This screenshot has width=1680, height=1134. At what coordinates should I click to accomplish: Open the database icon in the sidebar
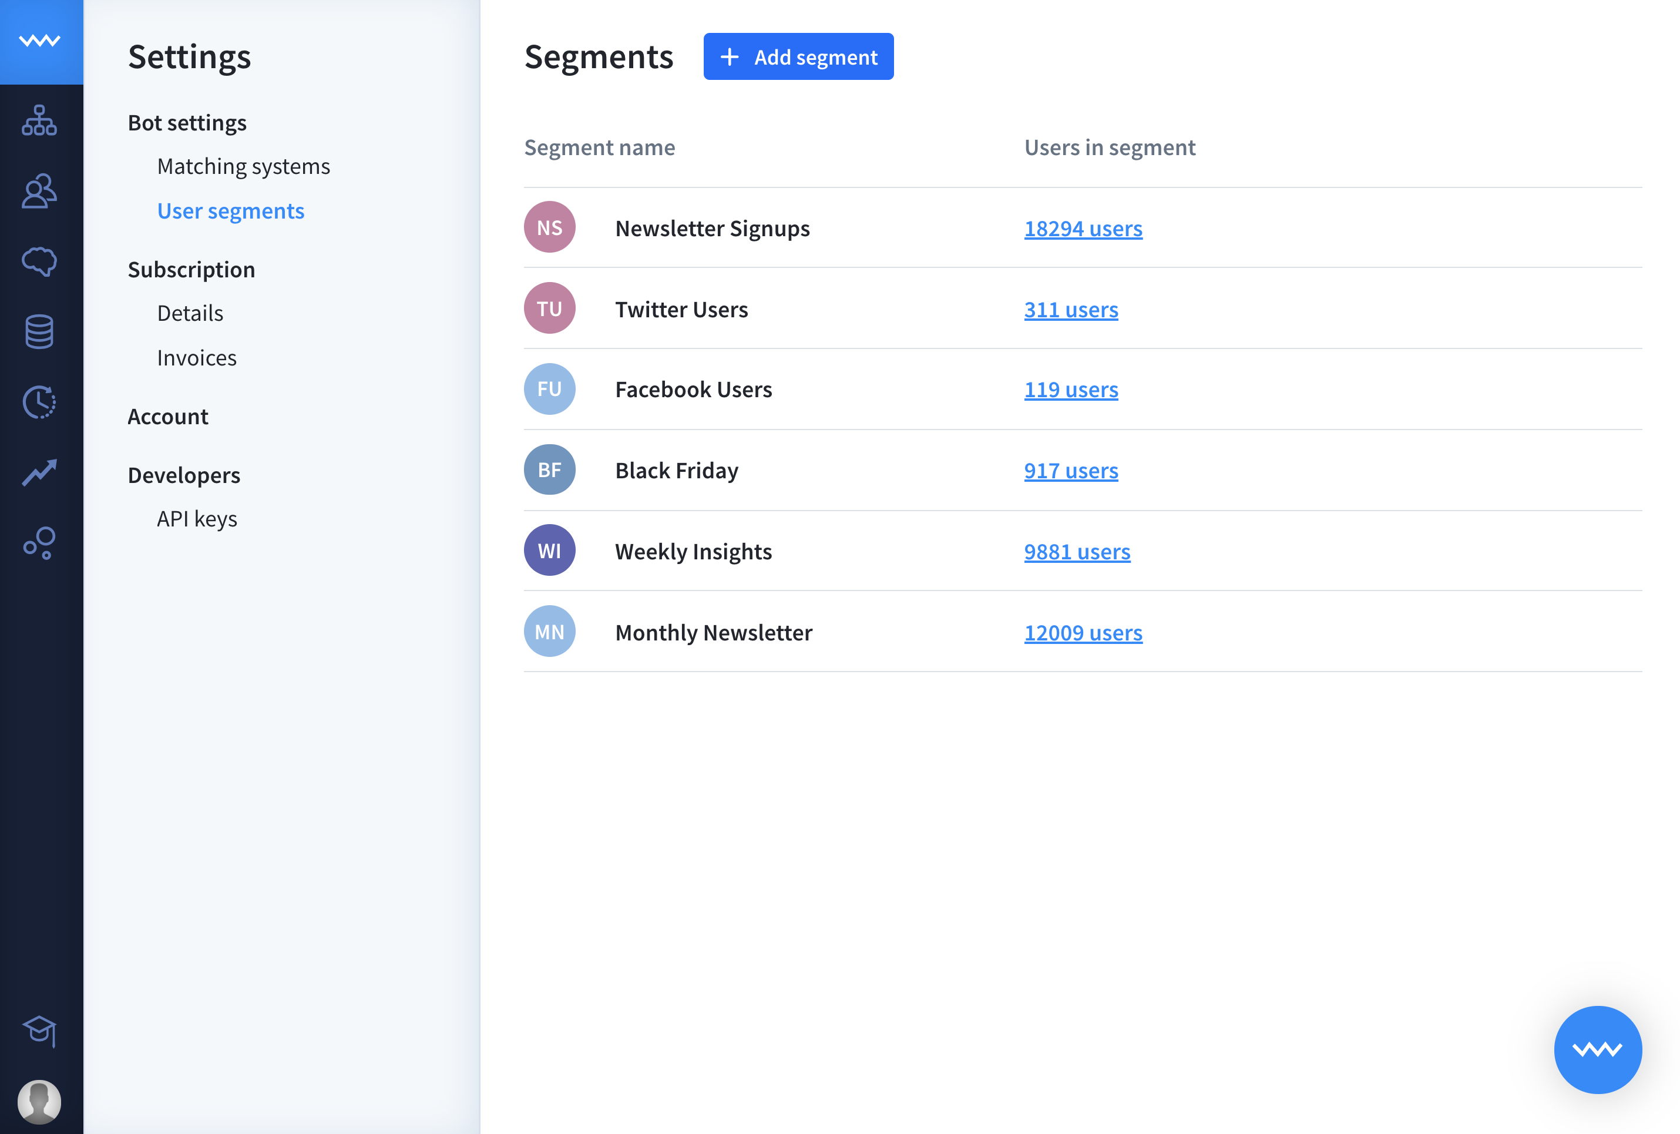(x=41, y=331)
